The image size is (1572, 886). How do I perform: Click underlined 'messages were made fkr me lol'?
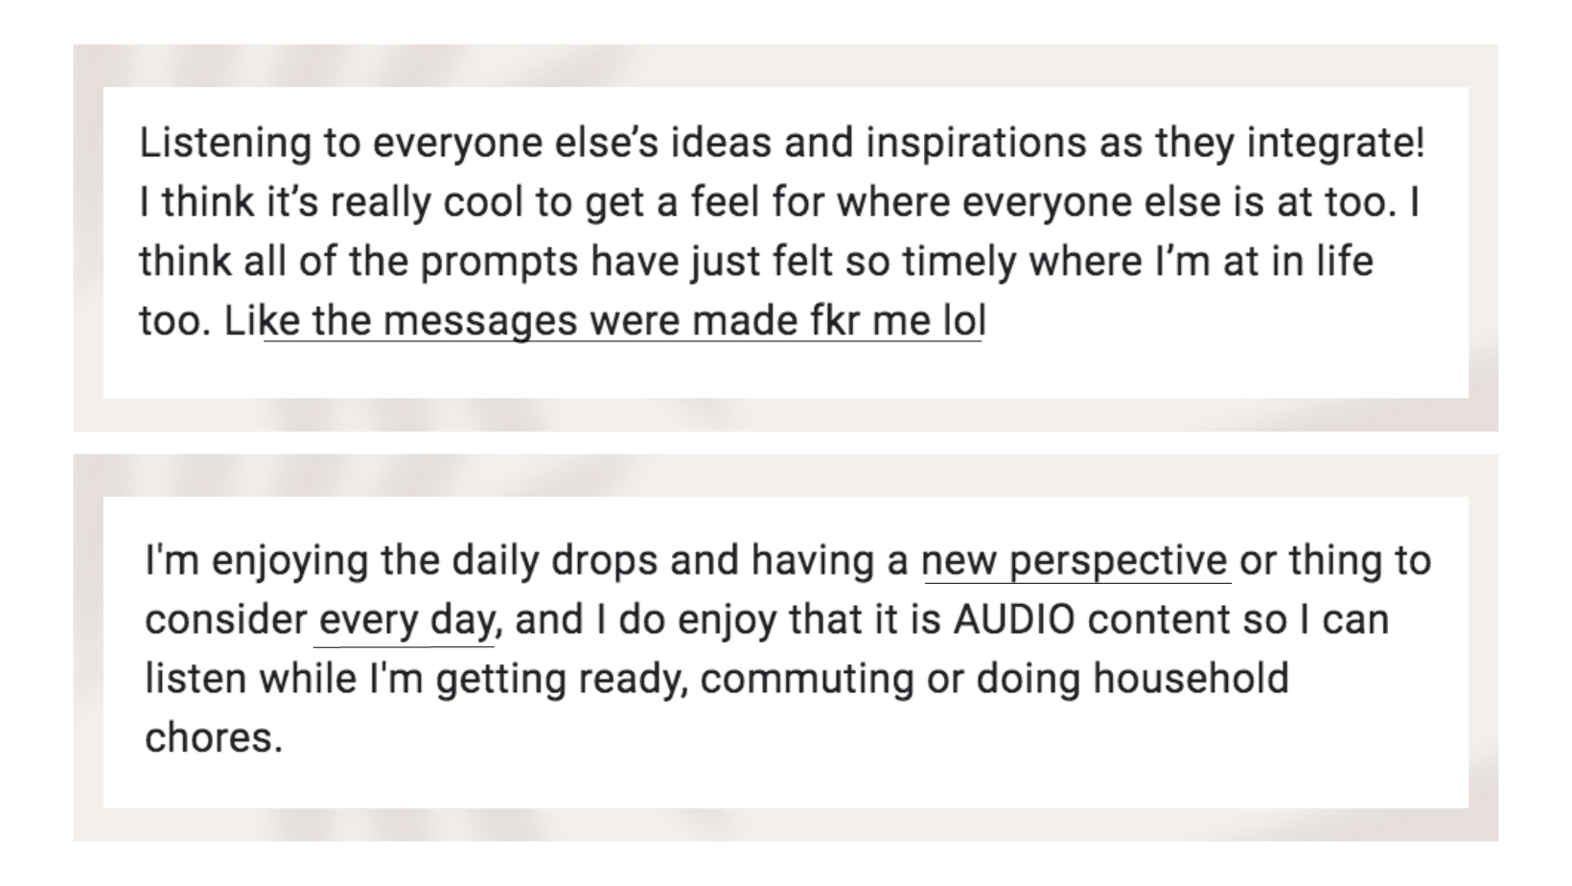pos(685,320)
